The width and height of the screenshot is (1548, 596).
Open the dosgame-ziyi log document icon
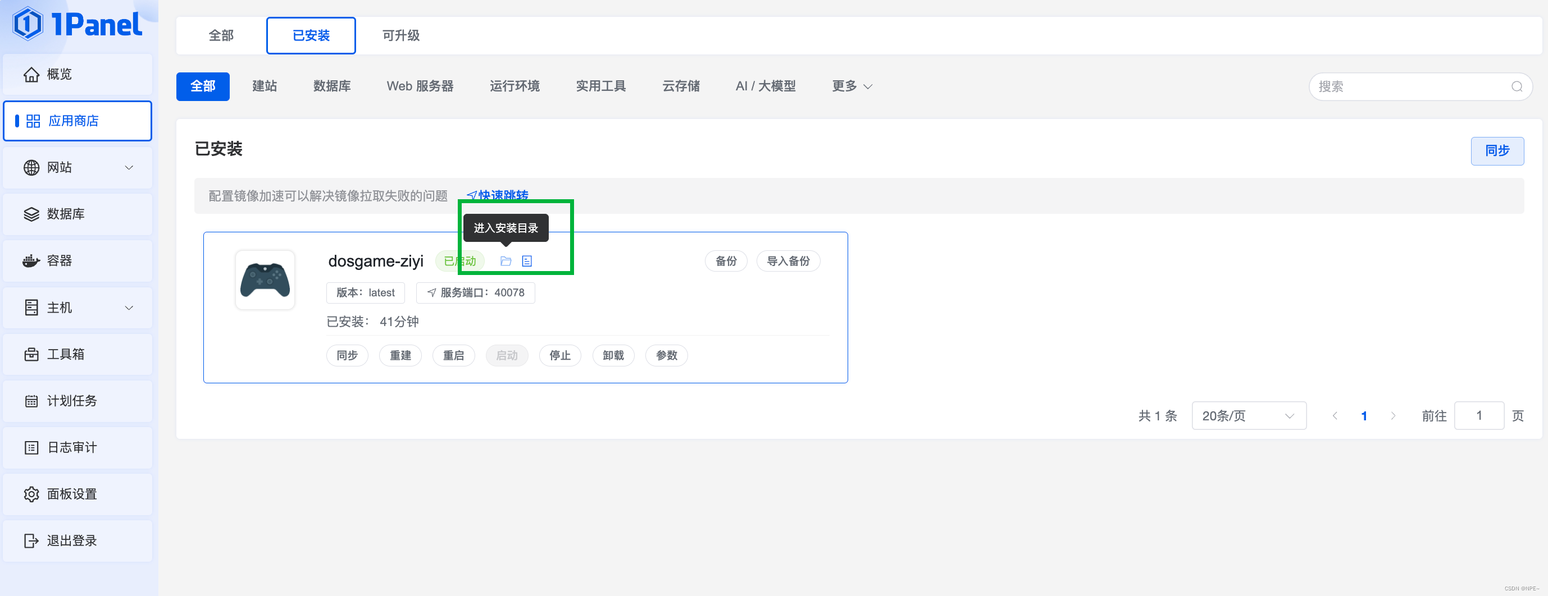tap(527, 261)
